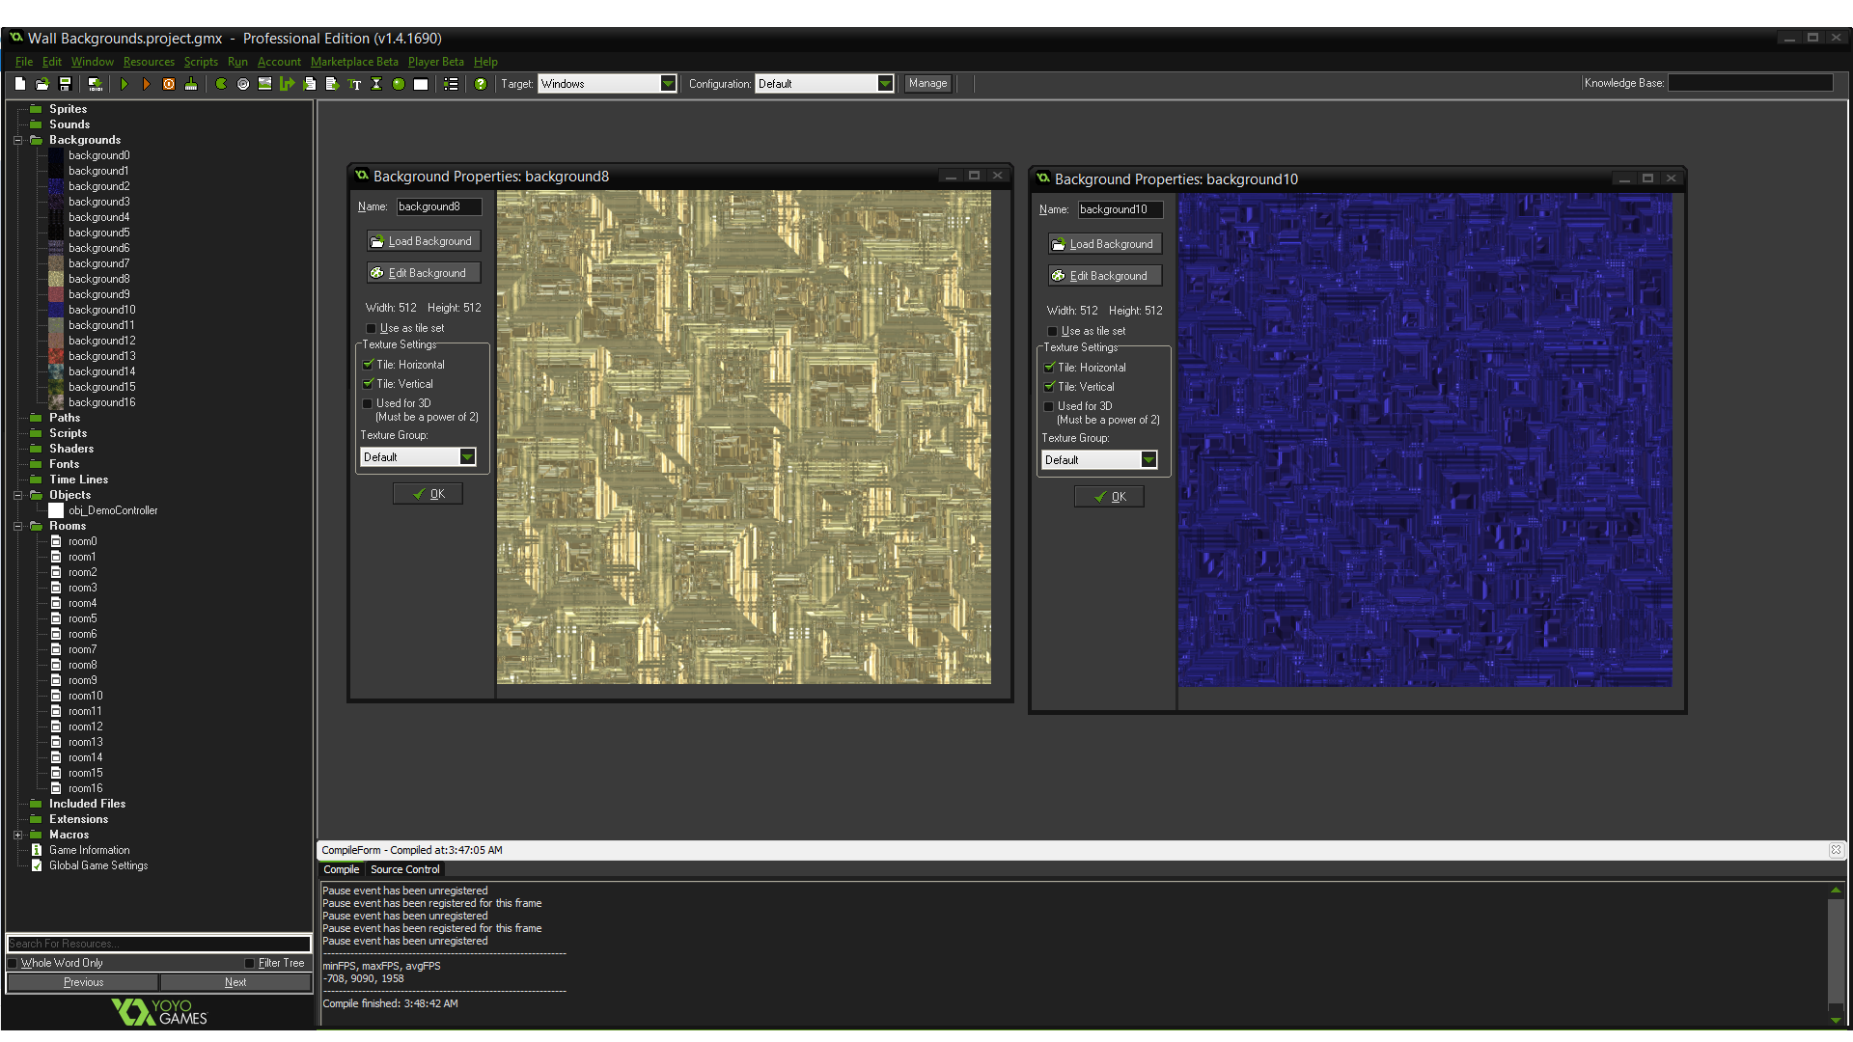Screen dimensions: 1853x1042
Task: Clean the compiler cache with the broom icon
Action: coord(191,84)
